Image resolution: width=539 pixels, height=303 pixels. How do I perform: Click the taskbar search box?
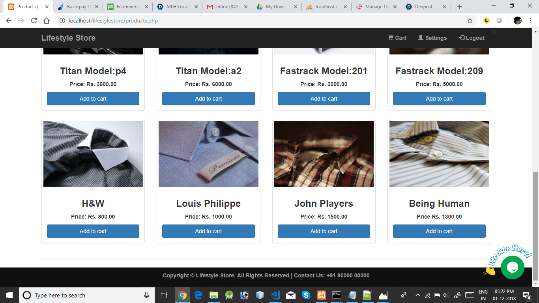[x=86, y=295]
